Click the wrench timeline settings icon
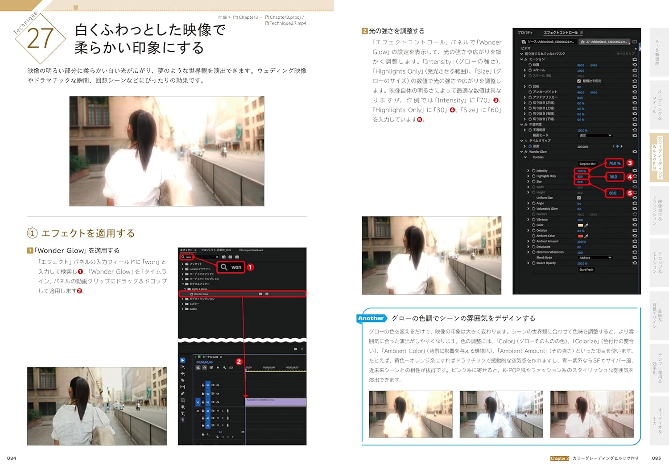 224,368
